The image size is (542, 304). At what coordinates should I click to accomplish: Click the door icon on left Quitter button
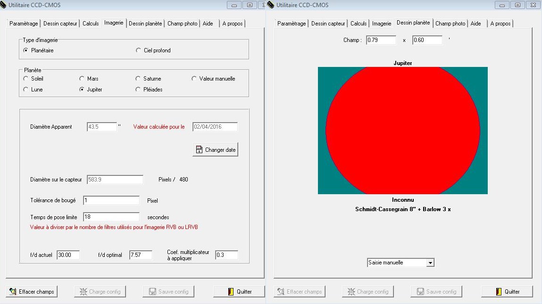(231, 292)
